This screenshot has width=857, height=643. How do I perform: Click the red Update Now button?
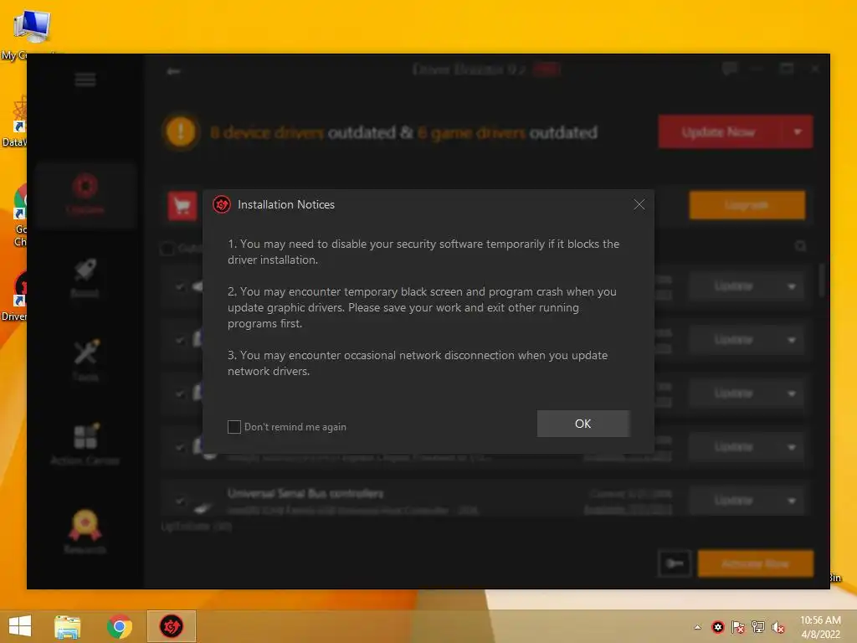click(719, 131)
